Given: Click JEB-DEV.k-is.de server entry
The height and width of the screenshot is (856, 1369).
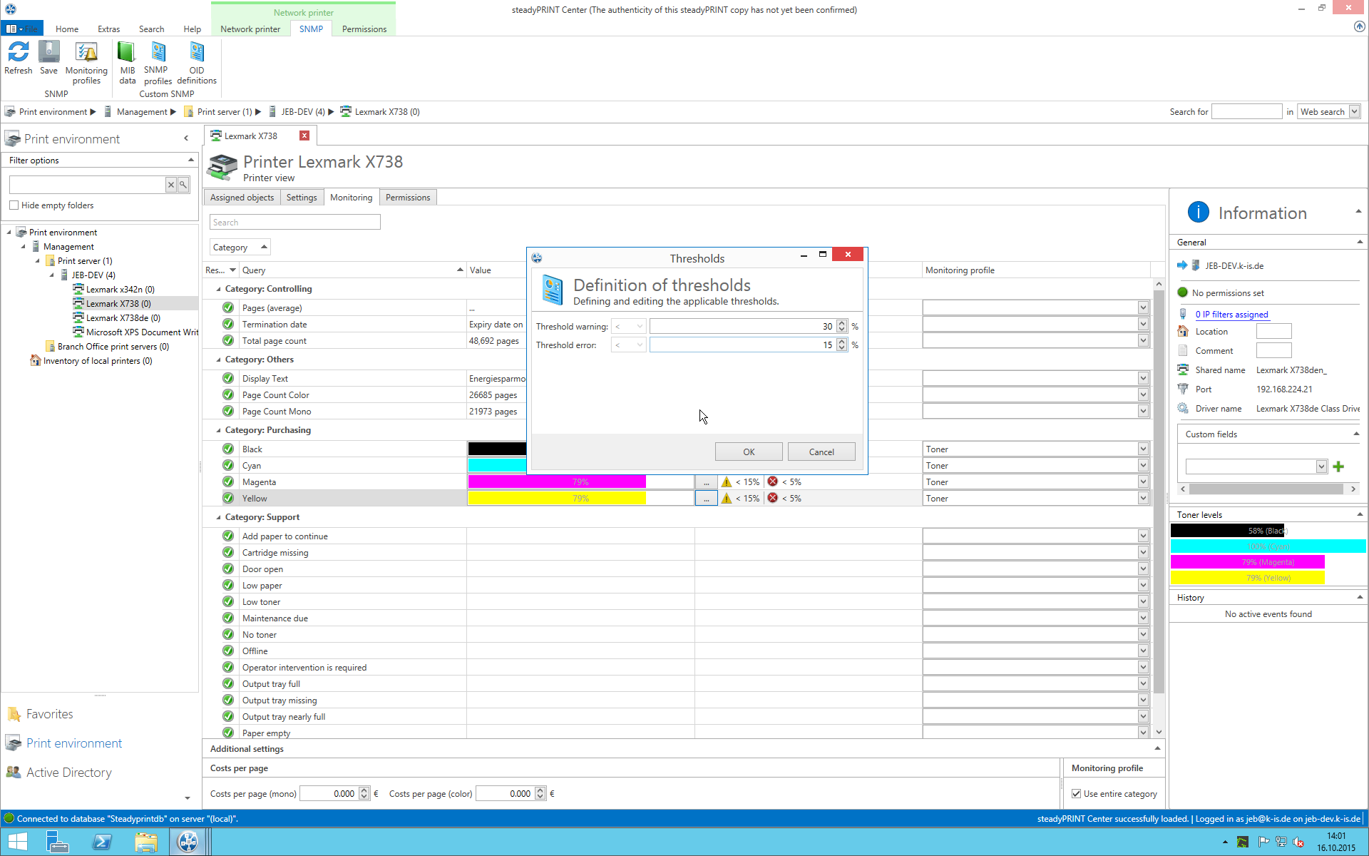Looking at the screenshot, I should coord(1234,266).
